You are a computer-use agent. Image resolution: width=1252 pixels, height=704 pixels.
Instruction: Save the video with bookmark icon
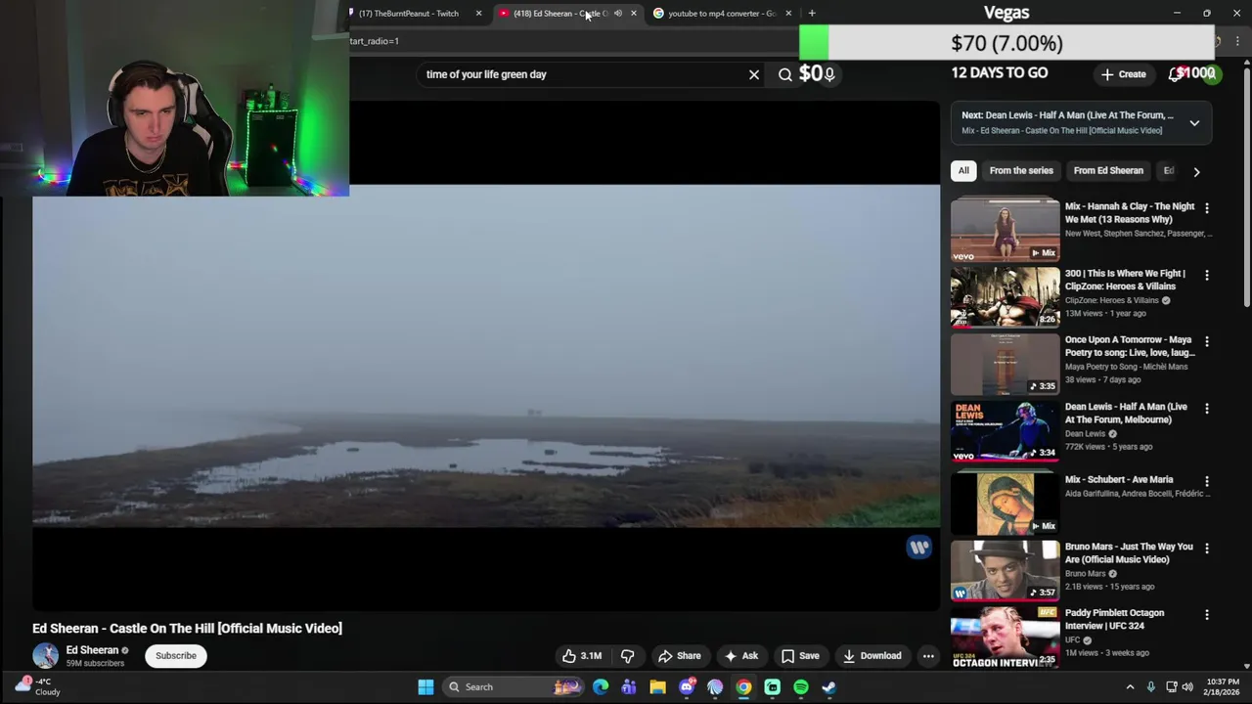(800, 656)
